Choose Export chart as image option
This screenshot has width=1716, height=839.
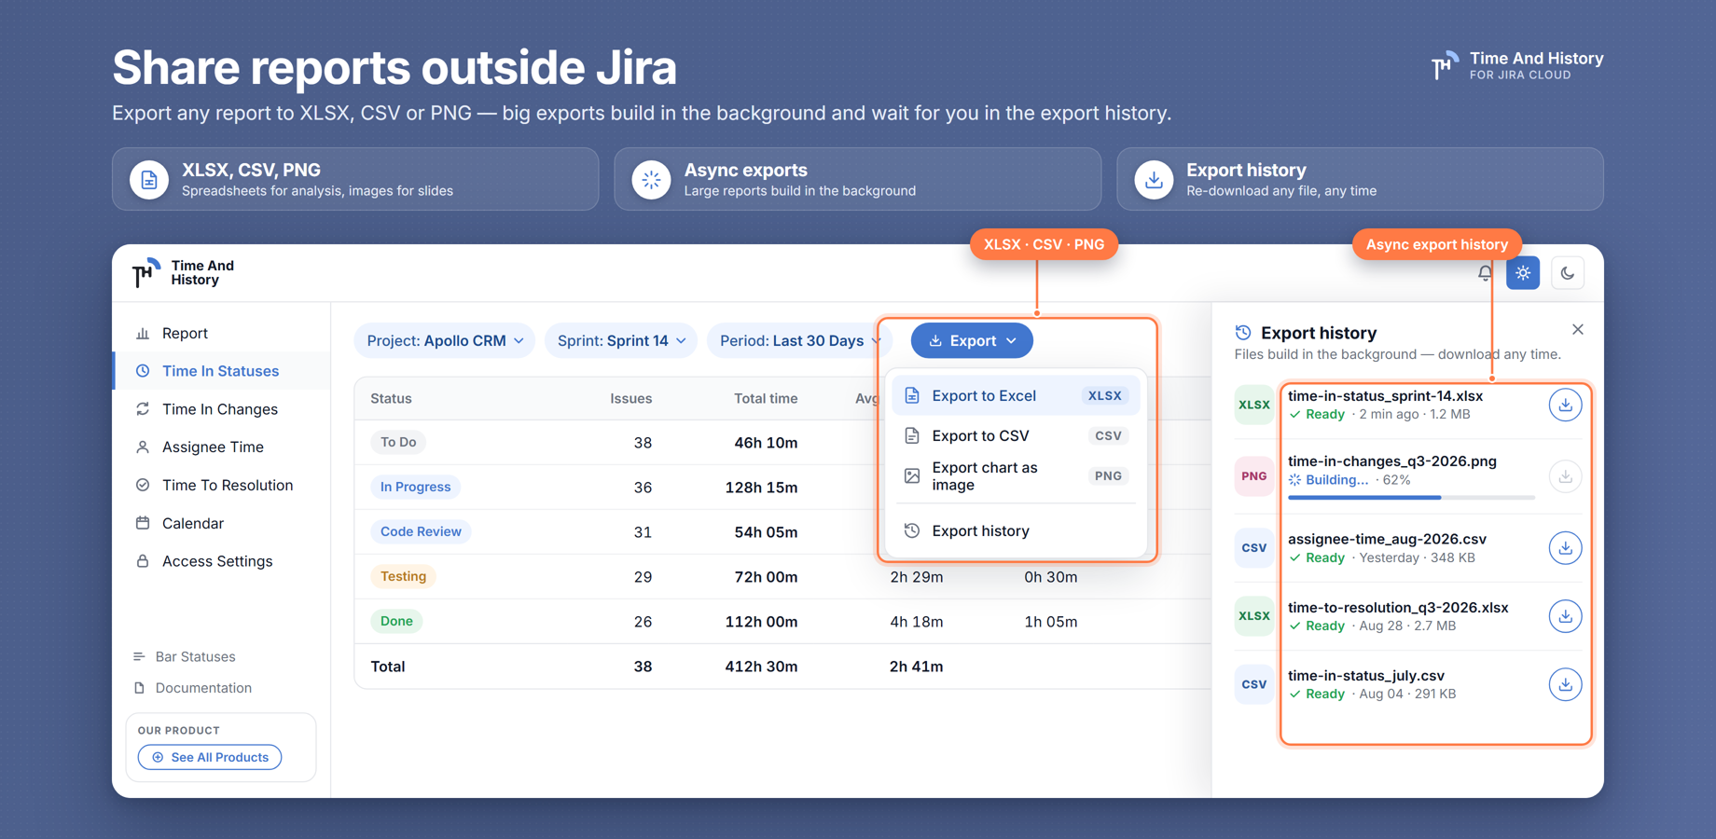[1016, 476]
